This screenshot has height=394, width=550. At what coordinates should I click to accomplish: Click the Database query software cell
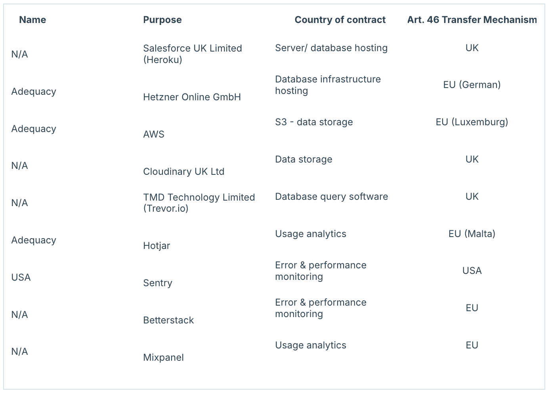coord(331,197)
